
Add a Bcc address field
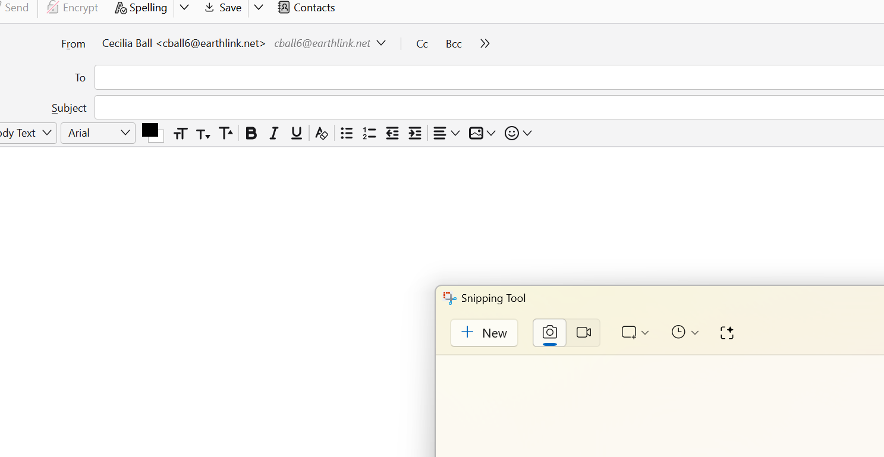tap(454, 44)
